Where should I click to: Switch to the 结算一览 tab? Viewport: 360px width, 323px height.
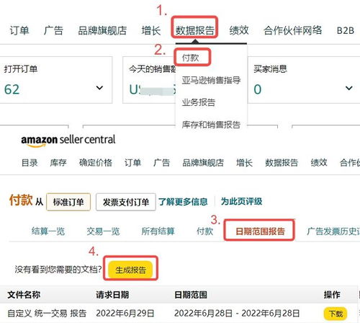[48, 231]
